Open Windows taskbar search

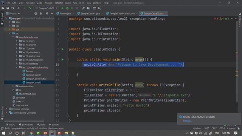[10, 133]
